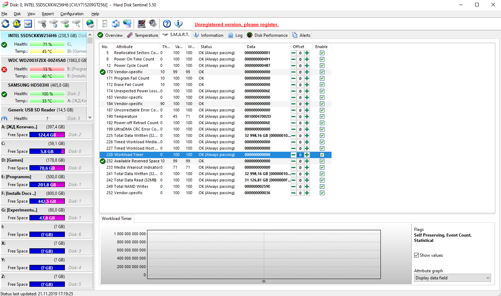The width and height of the screenshot is (501, 296).
Task: Click the refresh disk information toolbar icon
Action: (6, 24)
